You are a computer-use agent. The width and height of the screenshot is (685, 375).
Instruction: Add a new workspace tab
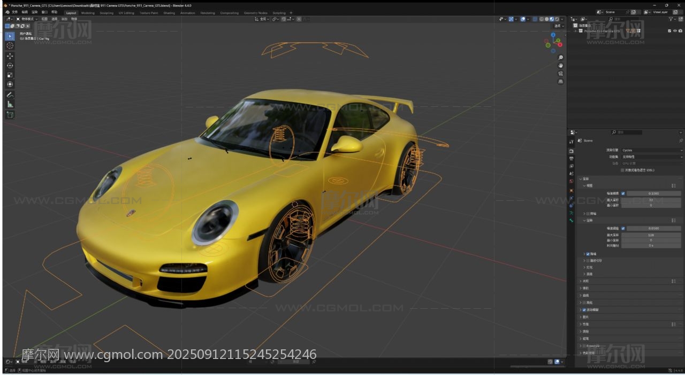click(291, 13)
